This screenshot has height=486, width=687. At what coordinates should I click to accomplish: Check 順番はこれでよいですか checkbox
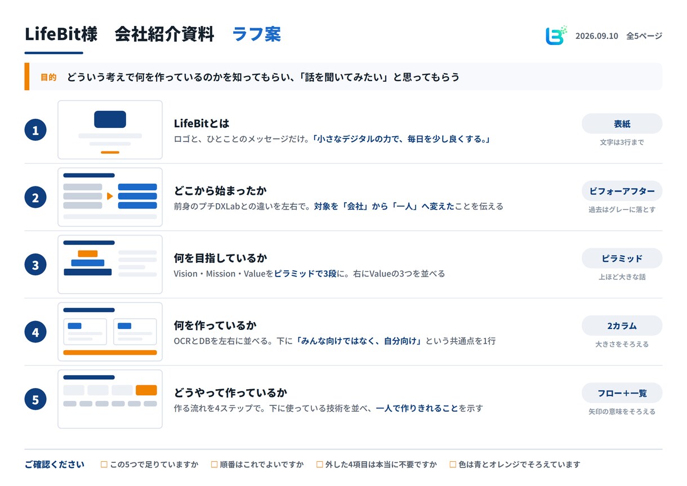pos(215,465)
